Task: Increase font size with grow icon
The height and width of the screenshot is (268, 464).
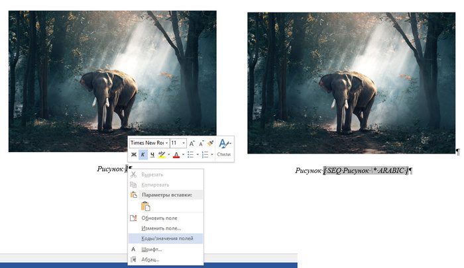Action: coord(192,144)
